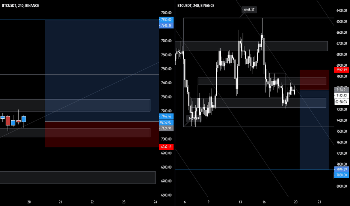The height and width of the screenshot is (206, 350).
Task: Click 8000.00 on the right chart's price axis
Action: tap(341, 186)
